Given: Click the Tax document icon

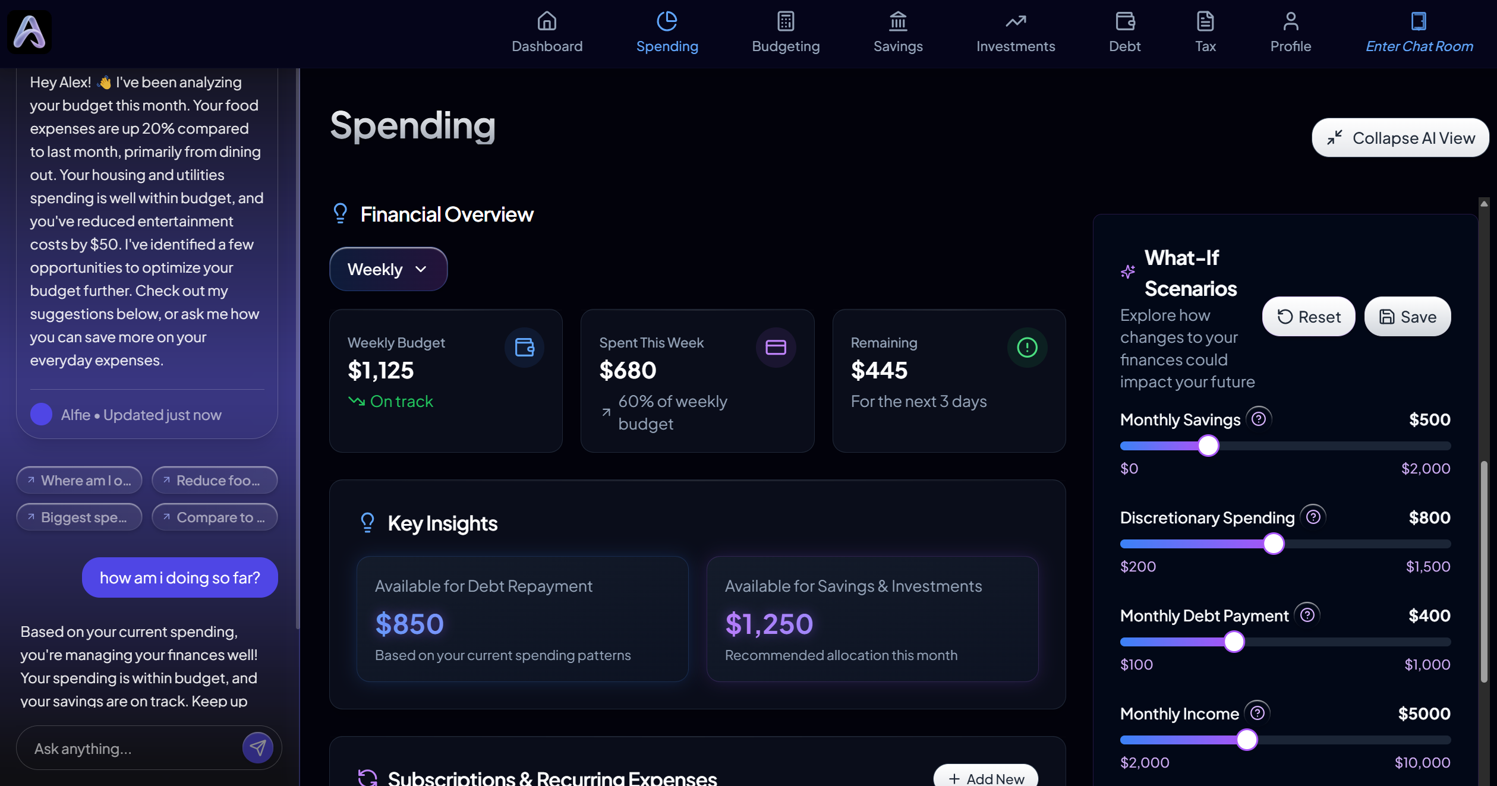Looking at the screenshot, I should pyautogui.click(x=1205, y=21).
